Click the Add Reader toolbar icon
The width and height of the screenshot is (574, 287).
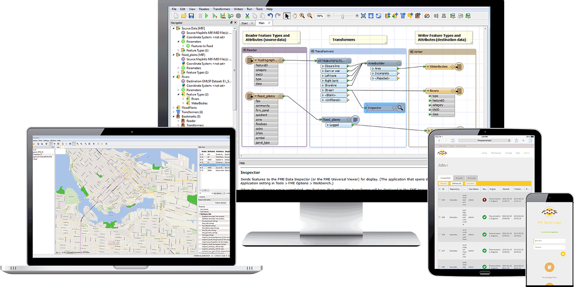pyautogui.click(x=387, y=16)
